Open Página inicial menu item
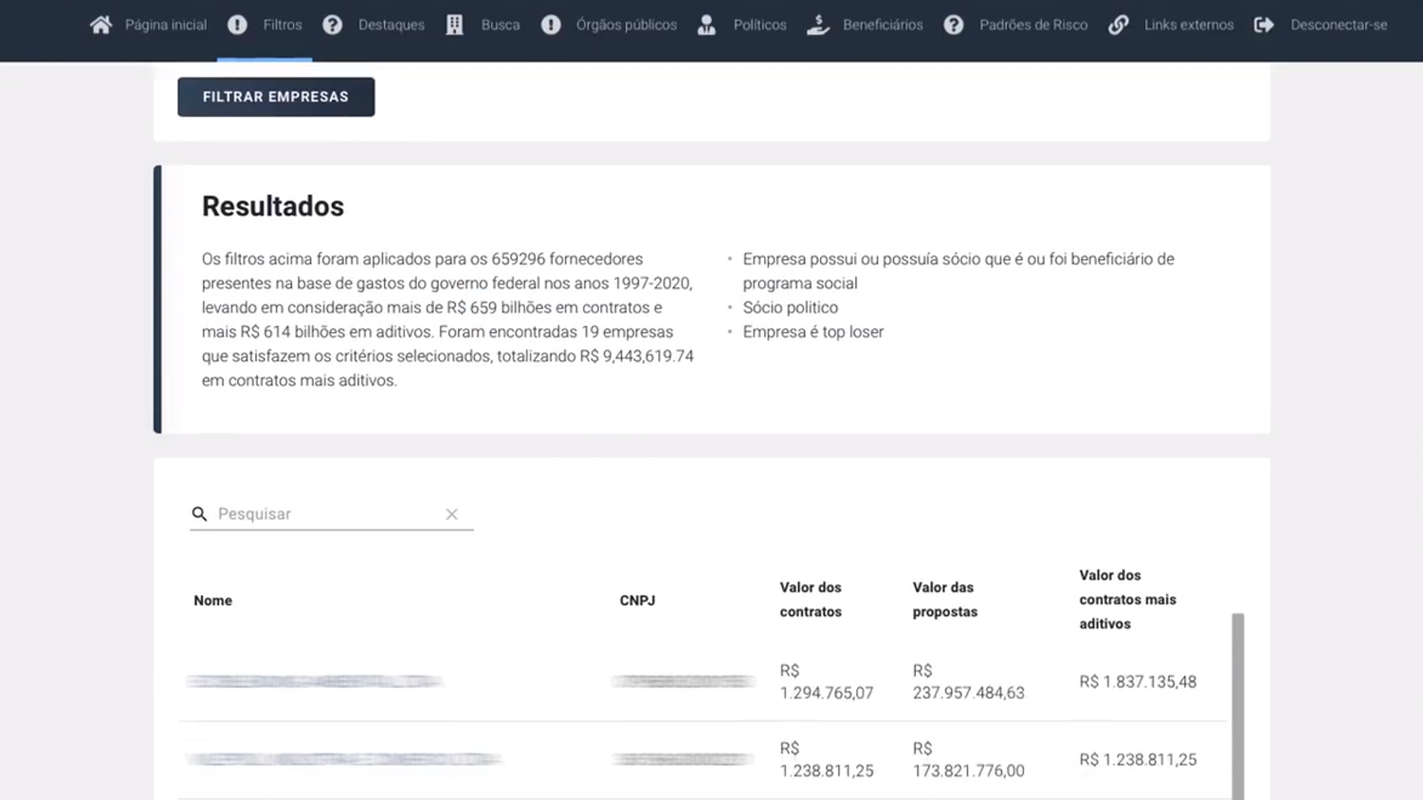The image size is (1423, 800). coord(166,25)
